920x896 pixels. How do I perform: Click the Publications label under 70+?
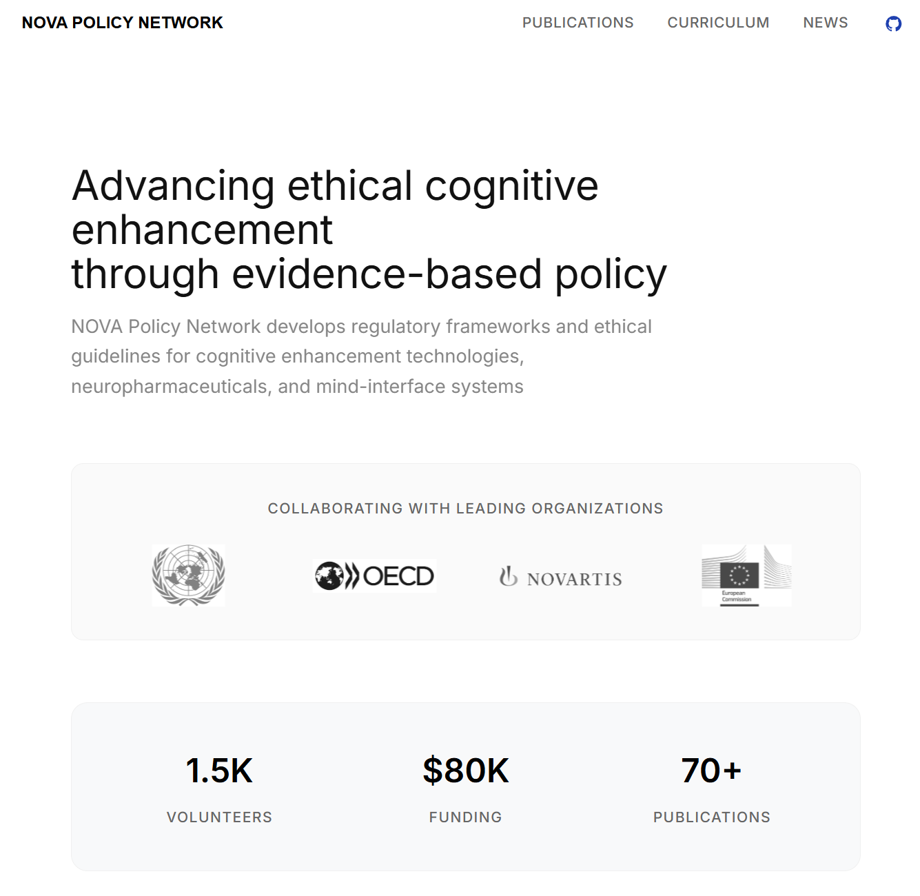click(711, 817)
